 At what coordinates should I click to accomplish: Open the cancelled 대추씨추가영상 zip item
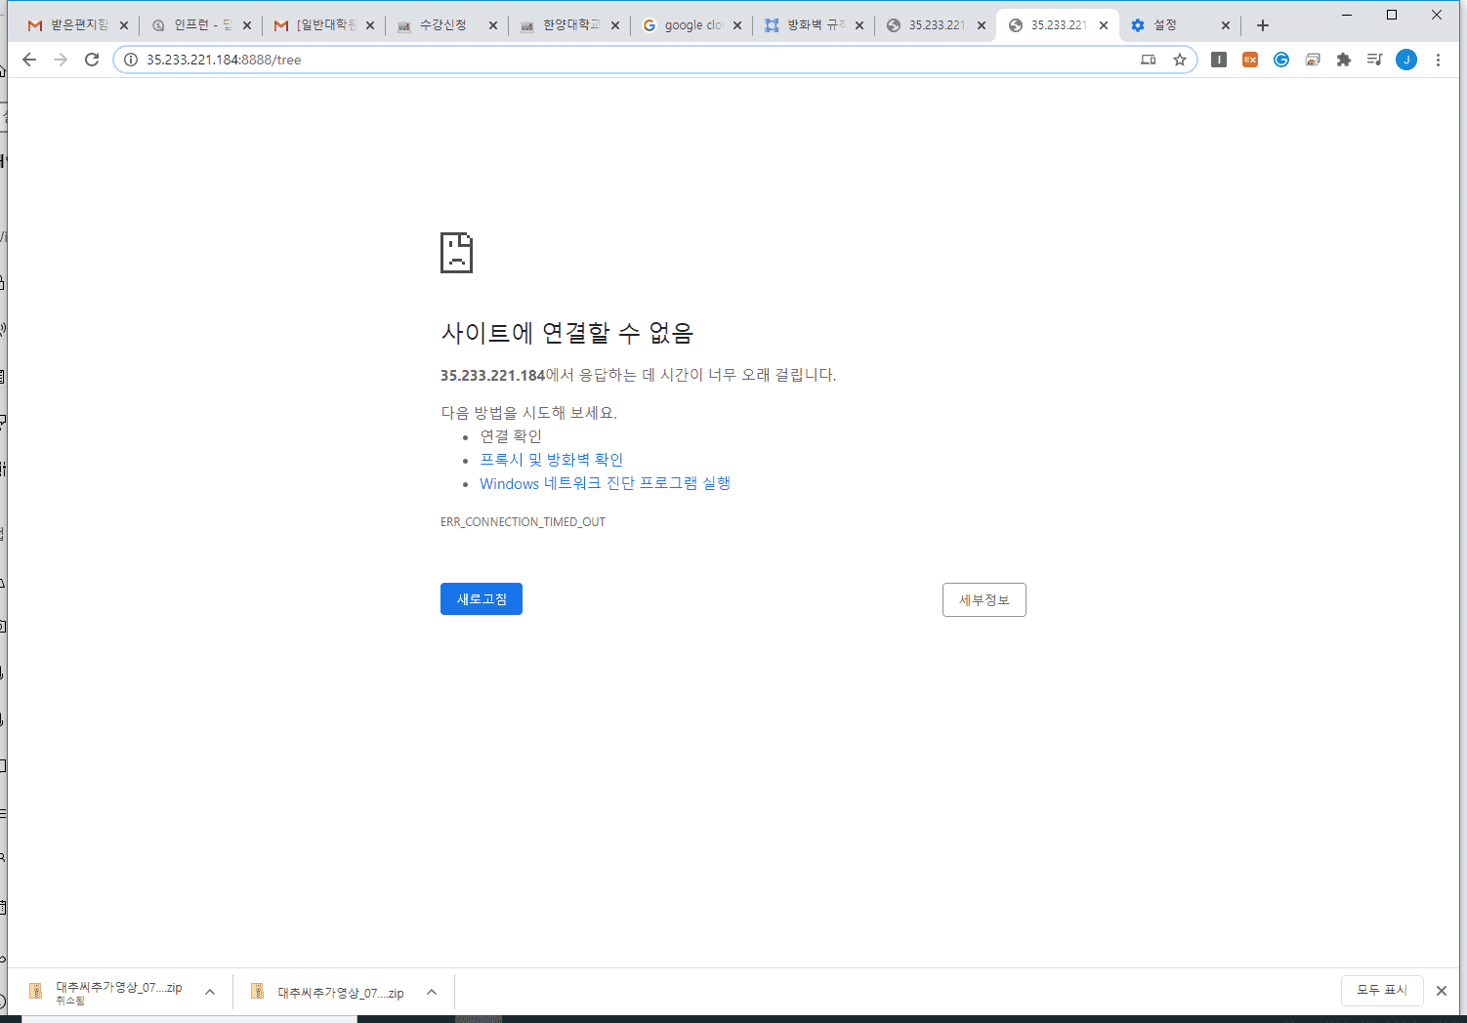click(x=106, y=993)
